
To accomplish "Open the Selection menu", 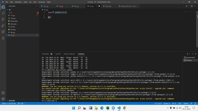I will tap(18, 2).
